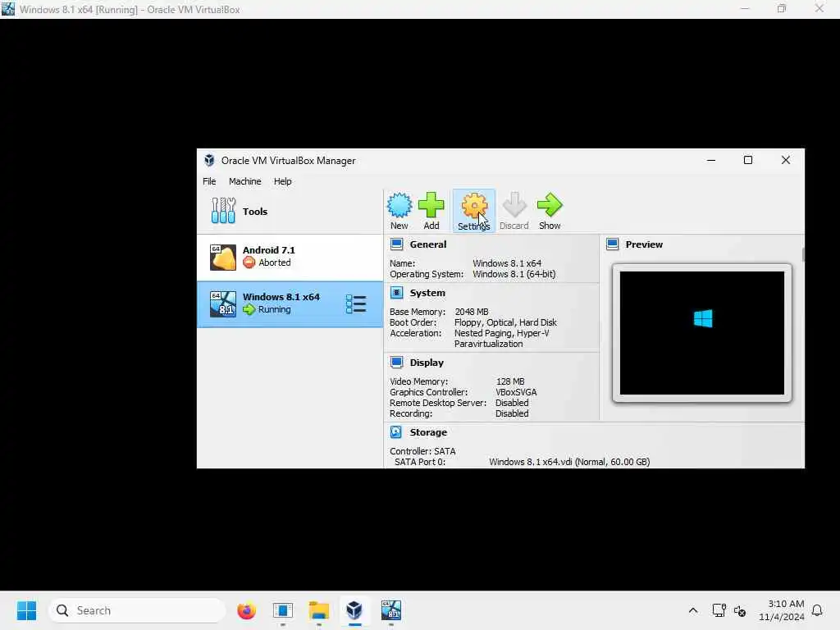Open the Display section heading link

(427, 363)
